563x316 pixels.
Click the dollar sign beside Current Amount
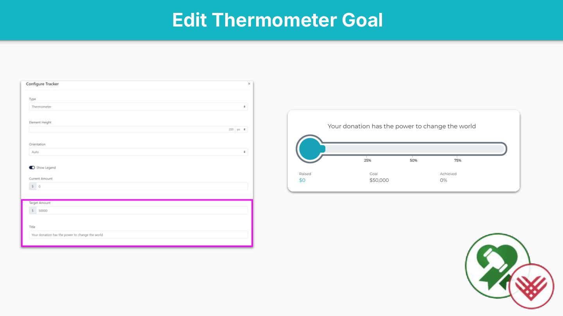[32, 186]
